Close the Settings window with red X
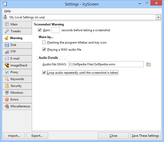Image resolution: width=164 pixels, height=142 pixels. click(156, 3)
